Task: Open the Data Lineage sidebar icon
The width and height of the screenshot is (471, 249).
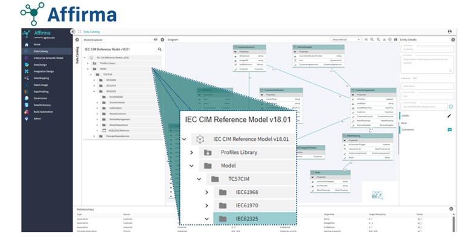Action: 27,85
